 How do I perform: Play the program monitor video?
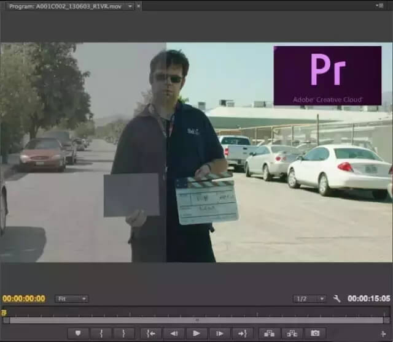click(x=196, y=333)
